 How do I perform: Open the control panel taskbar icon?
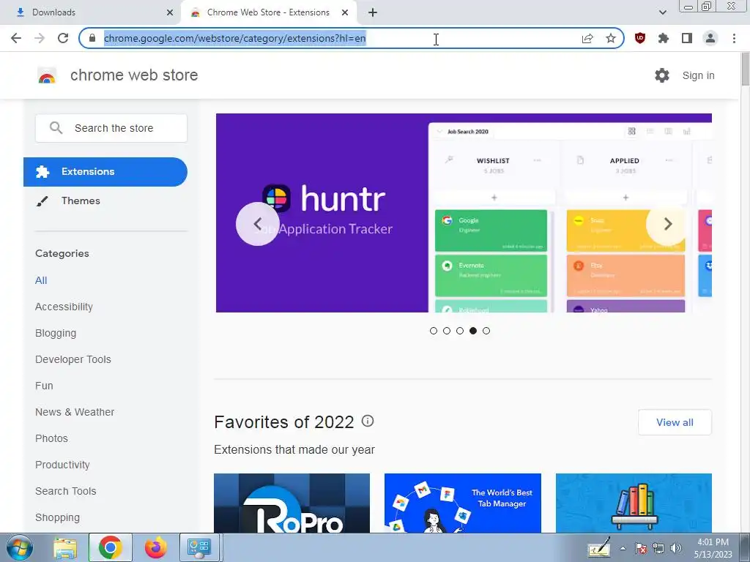pos(199,547)
